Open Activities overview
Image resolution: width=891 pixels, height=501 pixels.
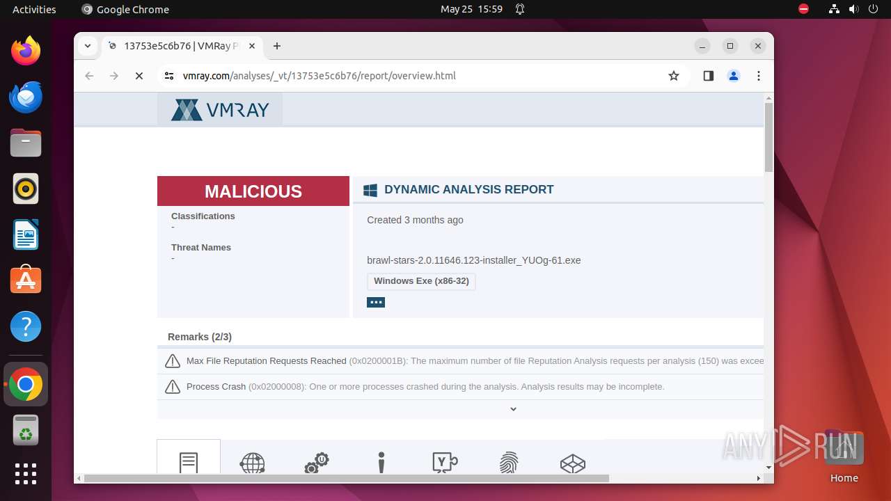34,9
